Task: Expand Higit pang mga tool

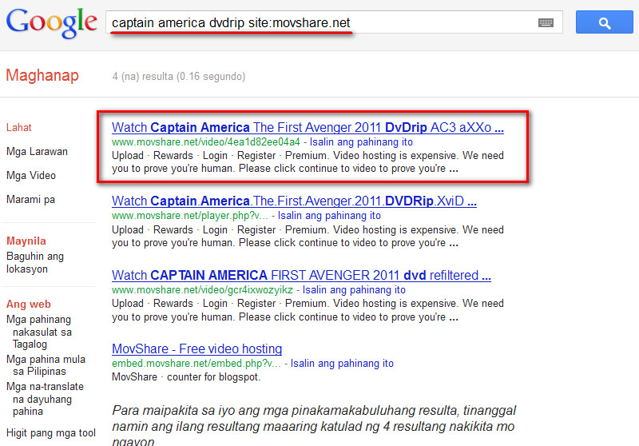Action: pyautogui.click(x=51, y=433)
